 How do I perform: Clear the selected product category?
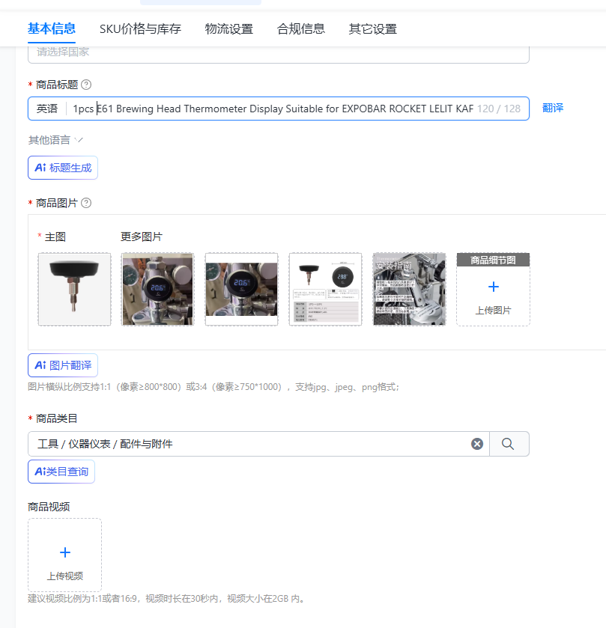(477, 444)
